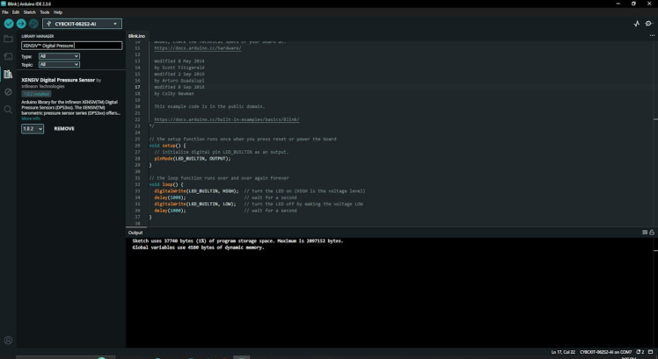The image size is (658, 359).
Task: Click REMOVE for XENSIV pressure sensor library
Action: coord(64,128)
